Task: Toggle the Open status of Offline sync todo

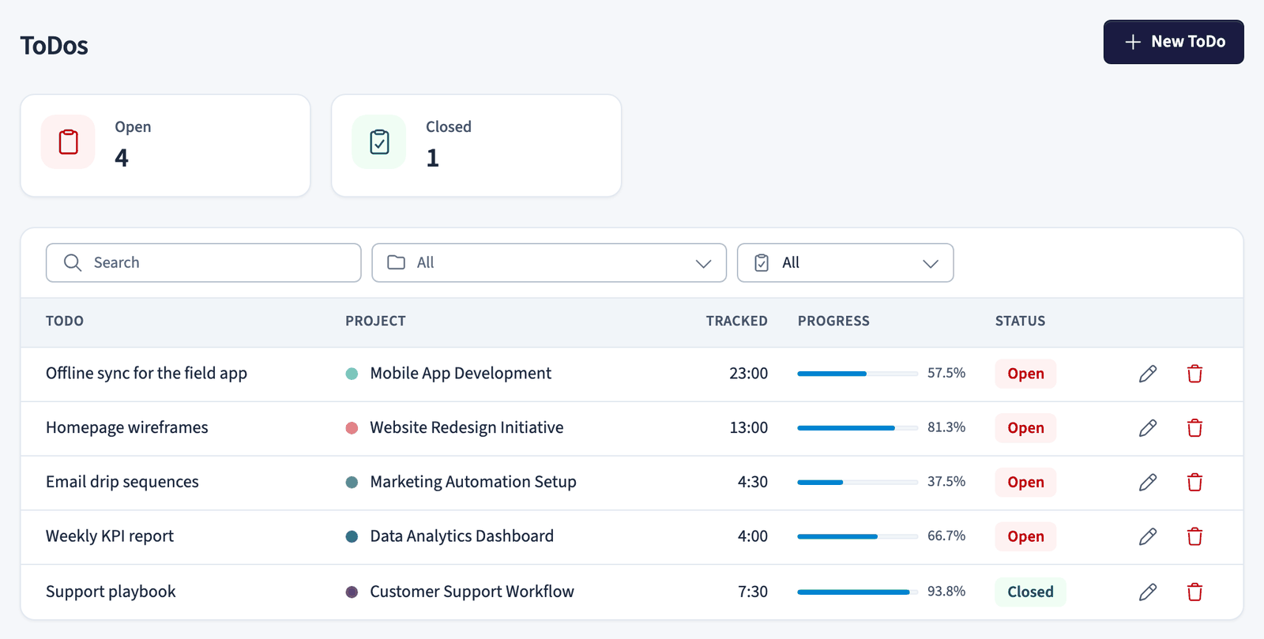Action: click(1025, 374)
